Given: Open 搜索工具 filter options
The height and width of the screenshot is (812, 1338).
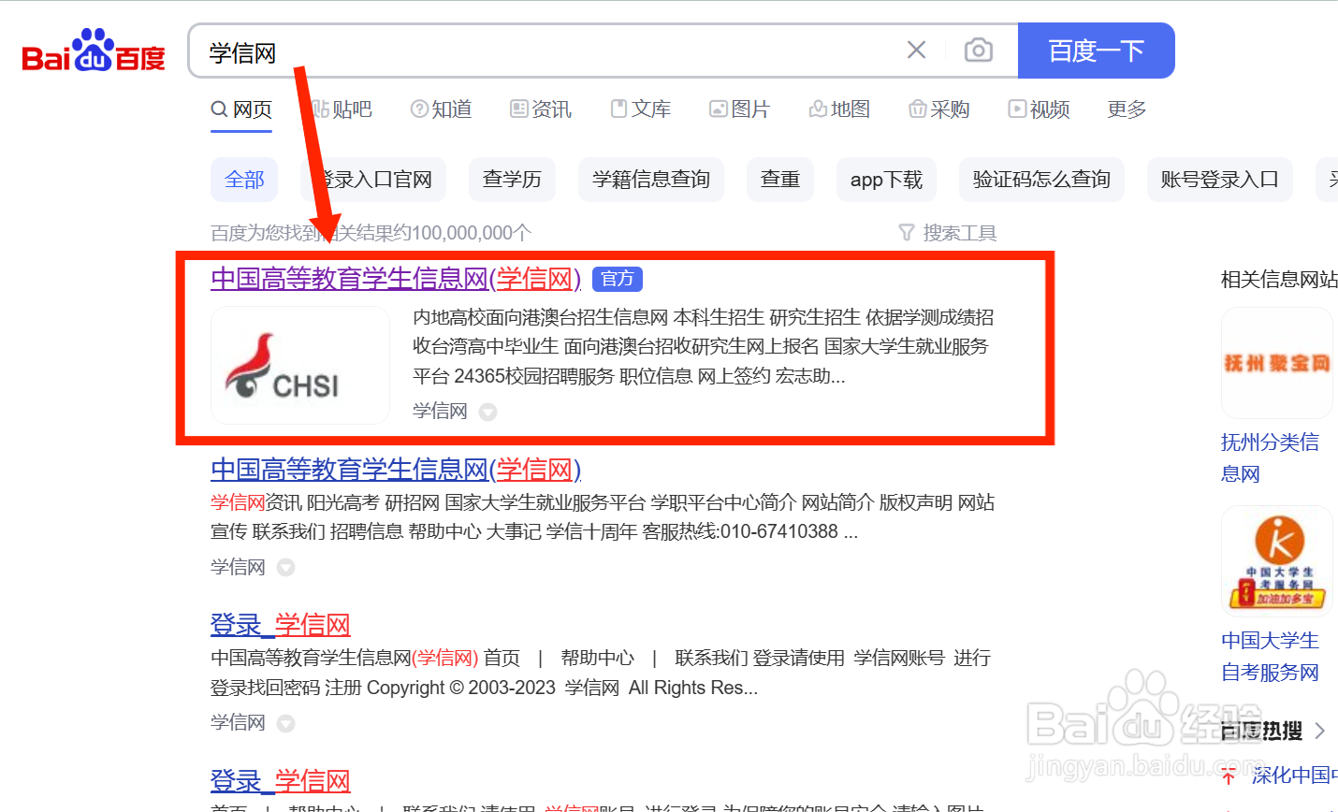Looking at the screenshot, I should [x=948, y=233].
